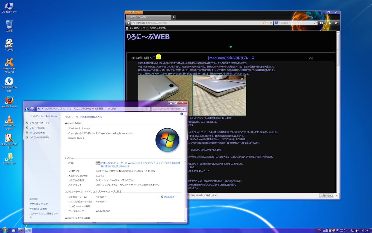Reload the page in Firefox
Viewport: 372px width, 233px height.
[271, 23]
